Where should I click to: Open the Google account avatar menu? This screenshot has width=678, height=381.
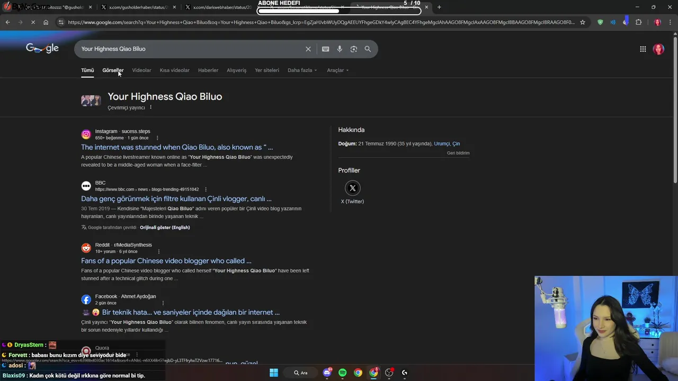tap(658, 49)
